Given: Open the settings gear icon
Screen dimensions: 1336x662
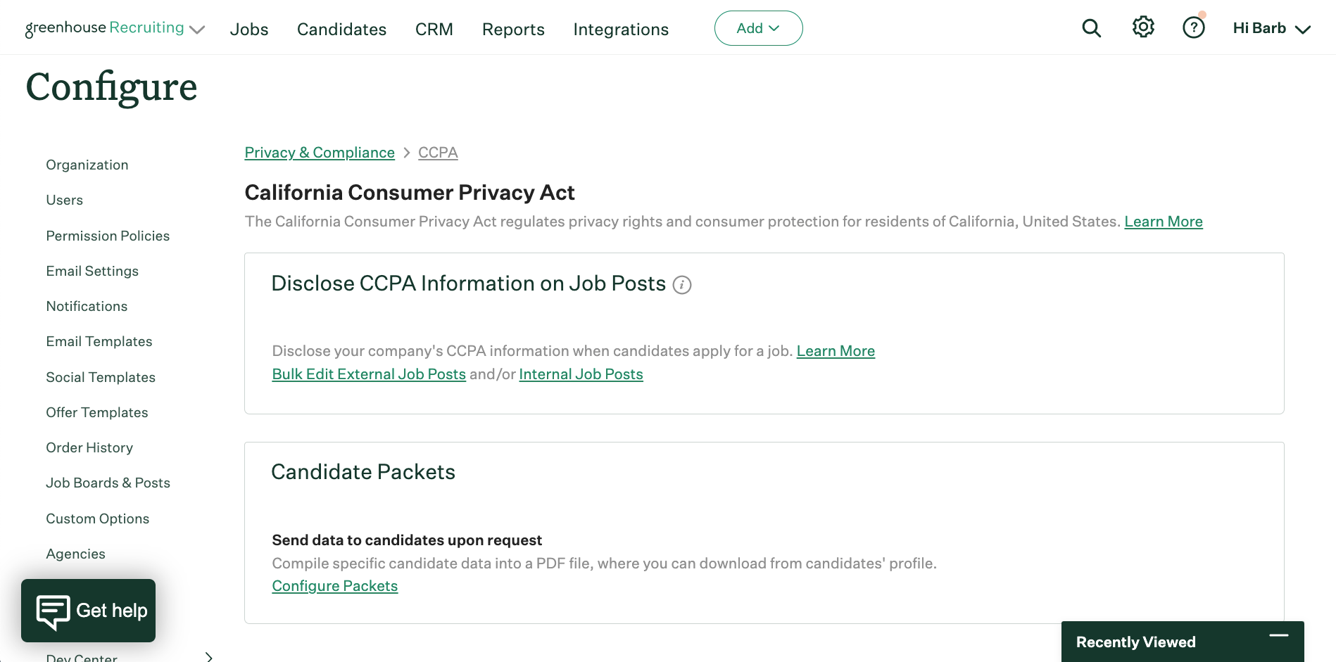Looking at the screenshot, I should (x=1143, y=27).
